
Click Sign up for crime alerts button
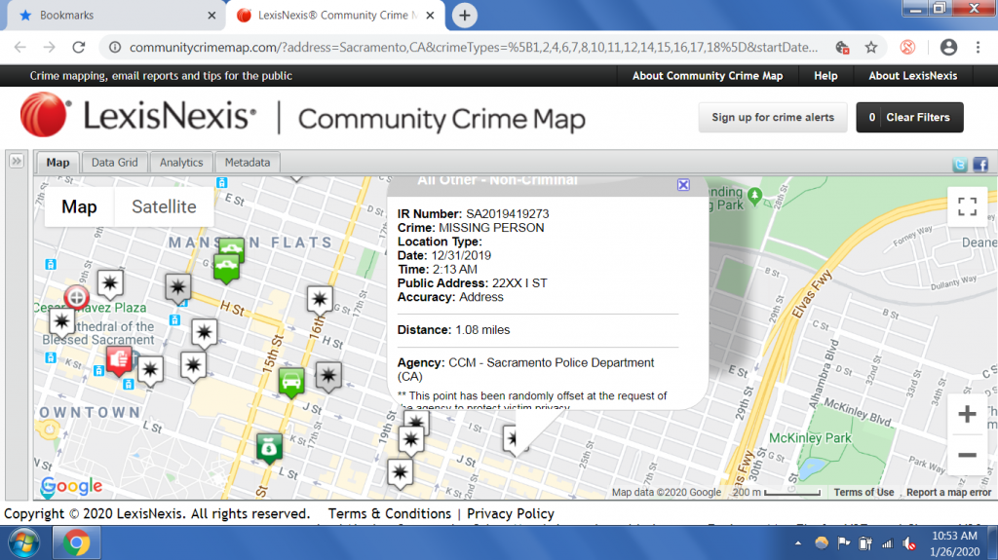(x=773, y=117)
